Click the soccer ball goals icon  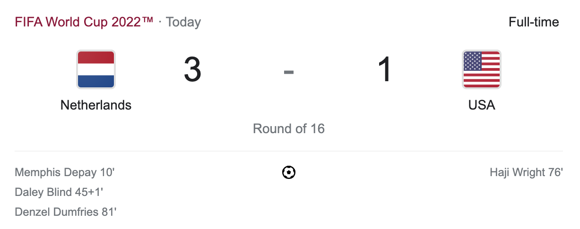289,172
